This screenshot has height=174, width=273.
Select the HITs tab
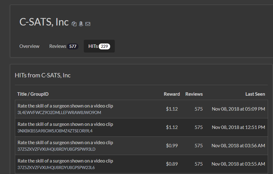[99, 46]
